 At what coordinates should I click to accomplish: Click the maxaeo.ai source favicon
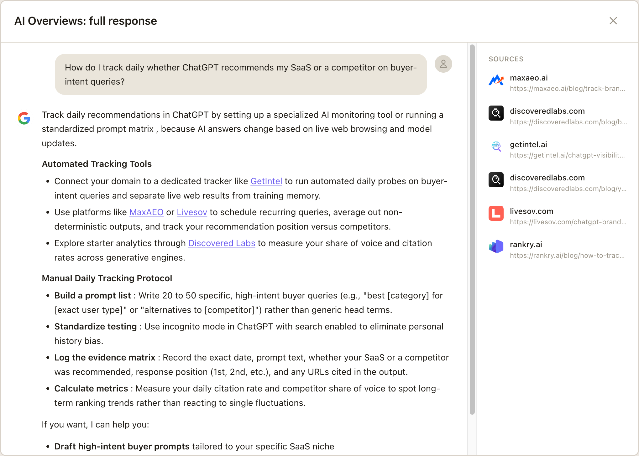coord(496,80)
